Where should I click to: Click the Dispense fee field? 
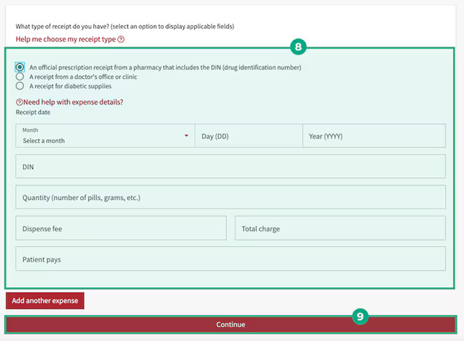(121, 228)
